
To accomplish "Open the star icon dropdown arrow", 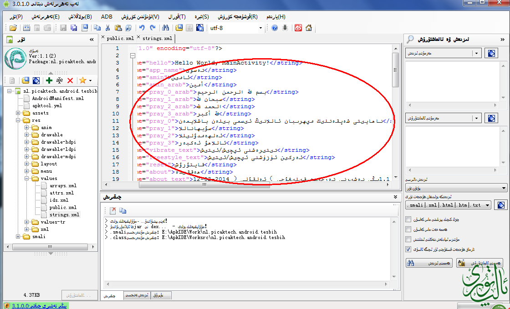I will 90,80.
